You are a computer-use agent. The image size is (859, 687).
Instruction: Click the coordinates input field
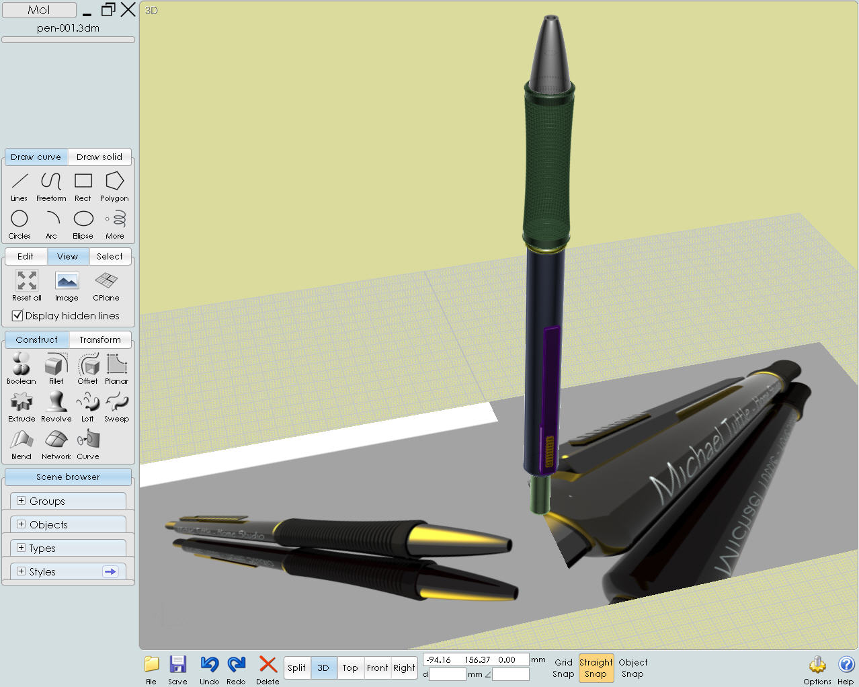pyautogui.click(x=476, y=660)
